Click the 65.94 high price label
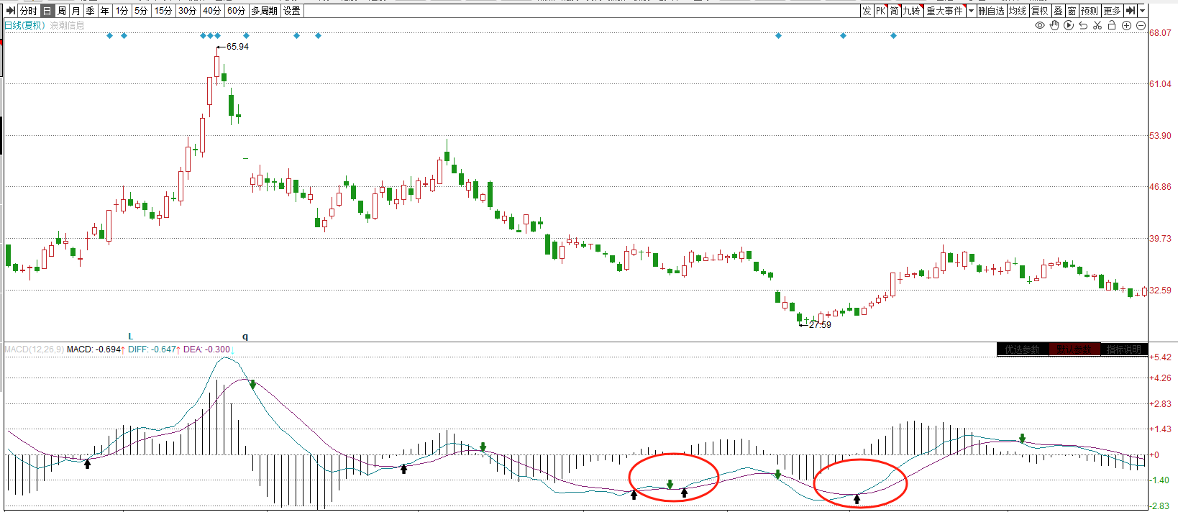1178x512 pixels. (x=237, y=47)
